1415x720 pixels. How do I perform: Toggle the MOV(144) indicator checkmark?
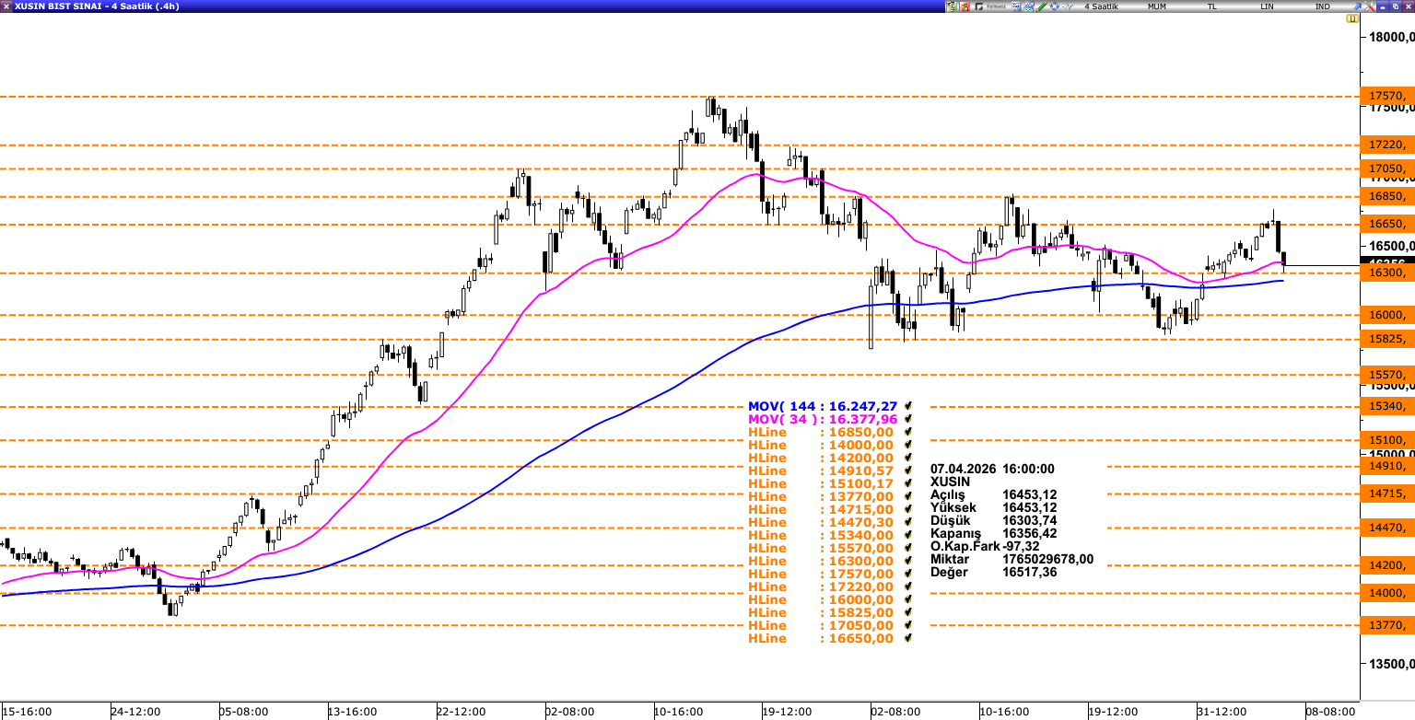click(x=908, y=406)
